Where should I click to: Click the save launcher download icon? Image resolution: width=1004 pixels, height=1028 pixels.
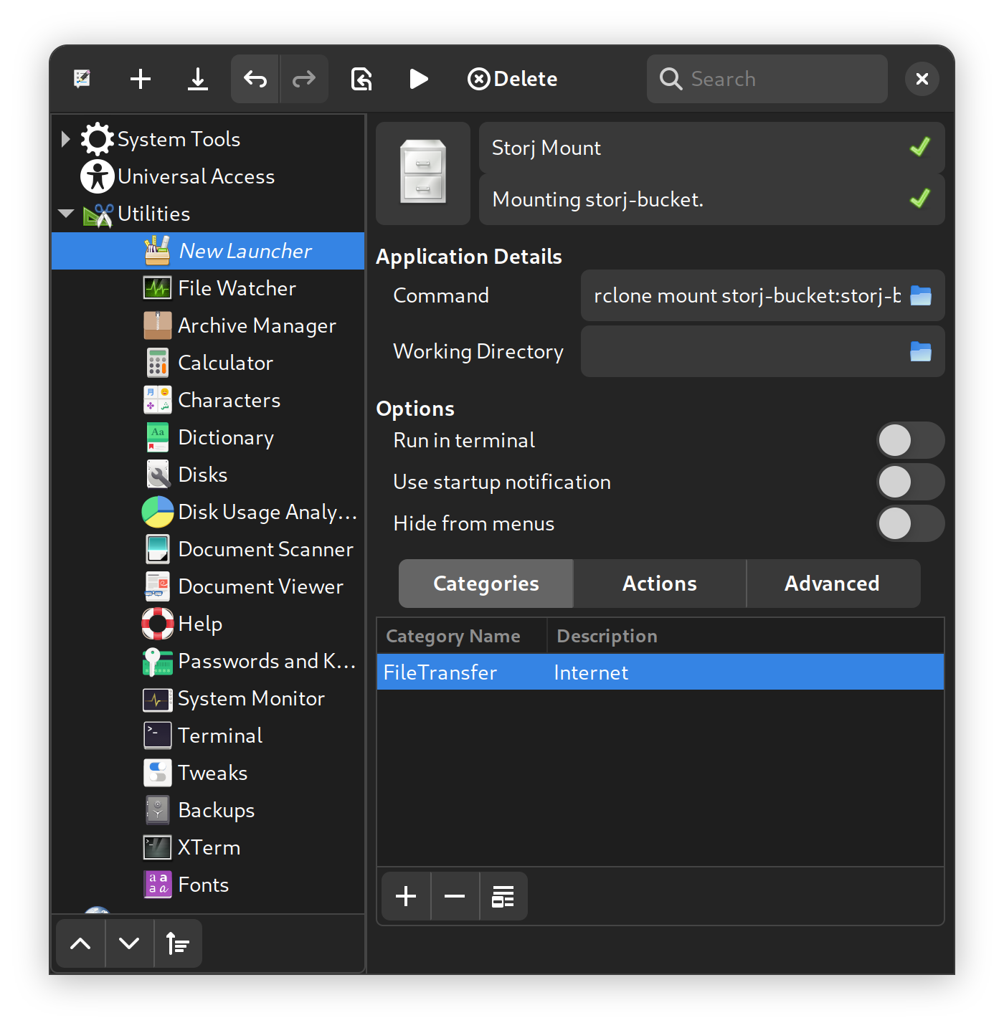coord(198,79)
